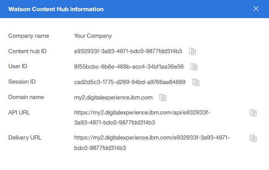Click the Delivery URL label
Screen dimensions: 269x170
(25, 138)
